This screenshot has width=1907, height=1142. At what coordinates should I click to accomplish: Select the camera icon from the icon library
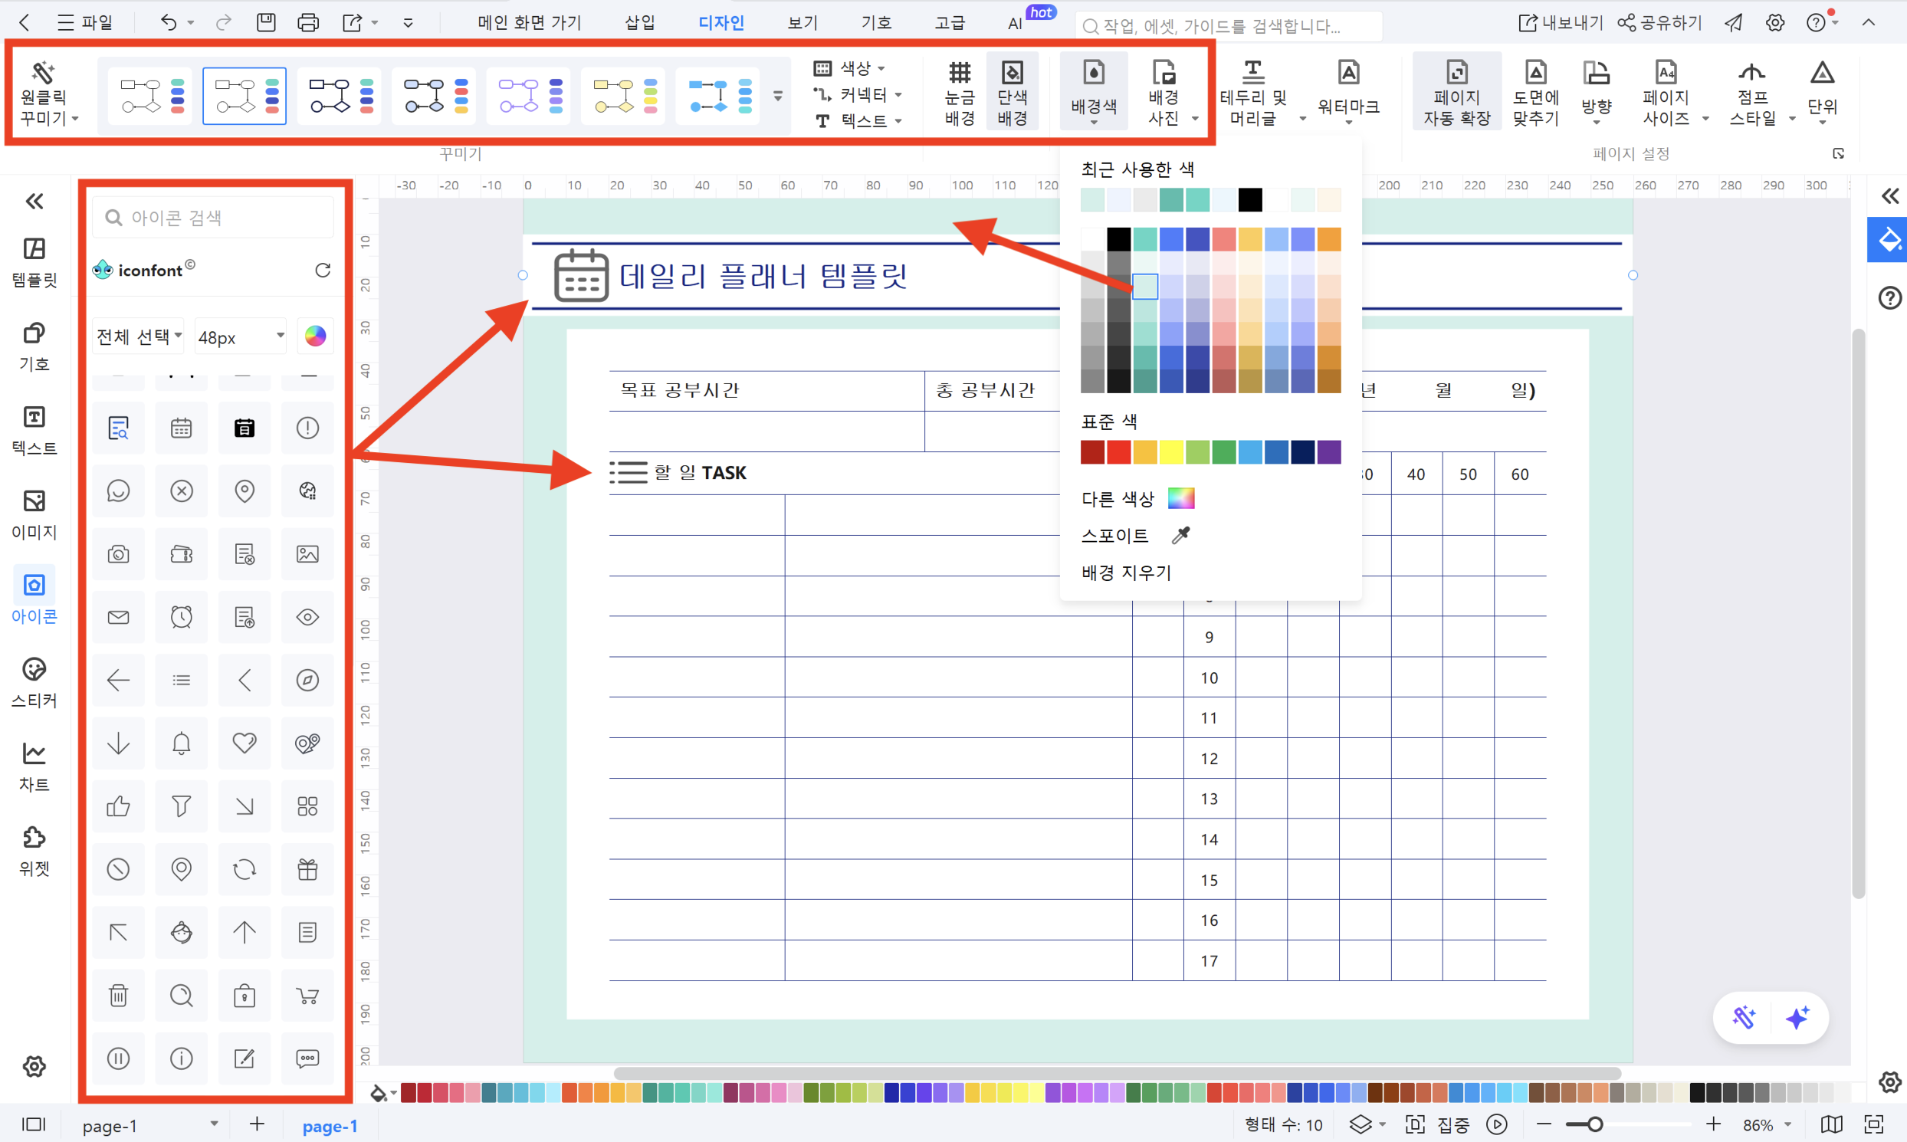click(x=119, y=553)
